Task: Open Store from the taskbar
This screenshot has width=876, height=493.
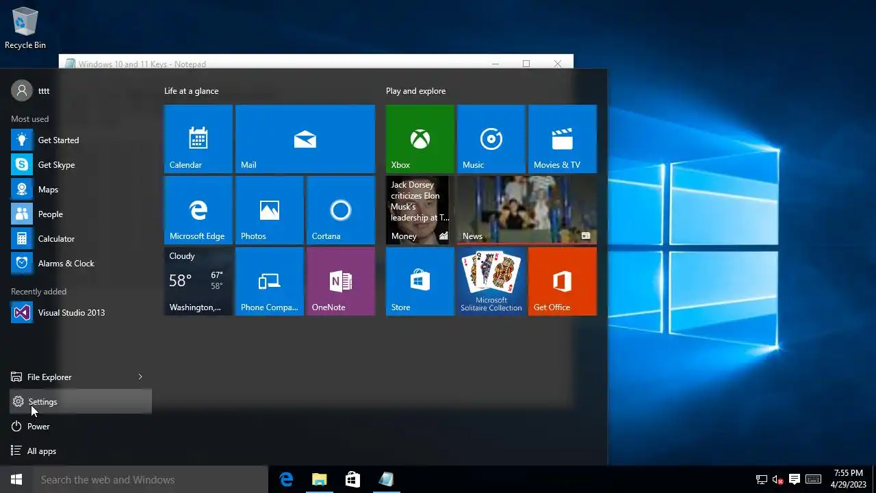Action: (352, 479)
